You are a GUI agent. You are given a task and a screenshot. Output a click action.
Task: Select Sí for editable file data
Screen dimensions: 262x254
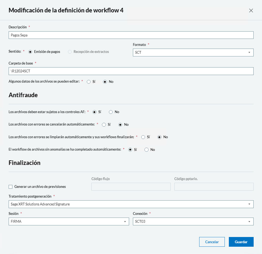click(x=89, y=82)
